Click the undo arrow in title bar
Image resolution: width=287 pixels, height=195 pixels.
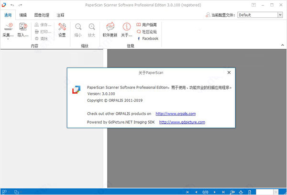[12, 5]
